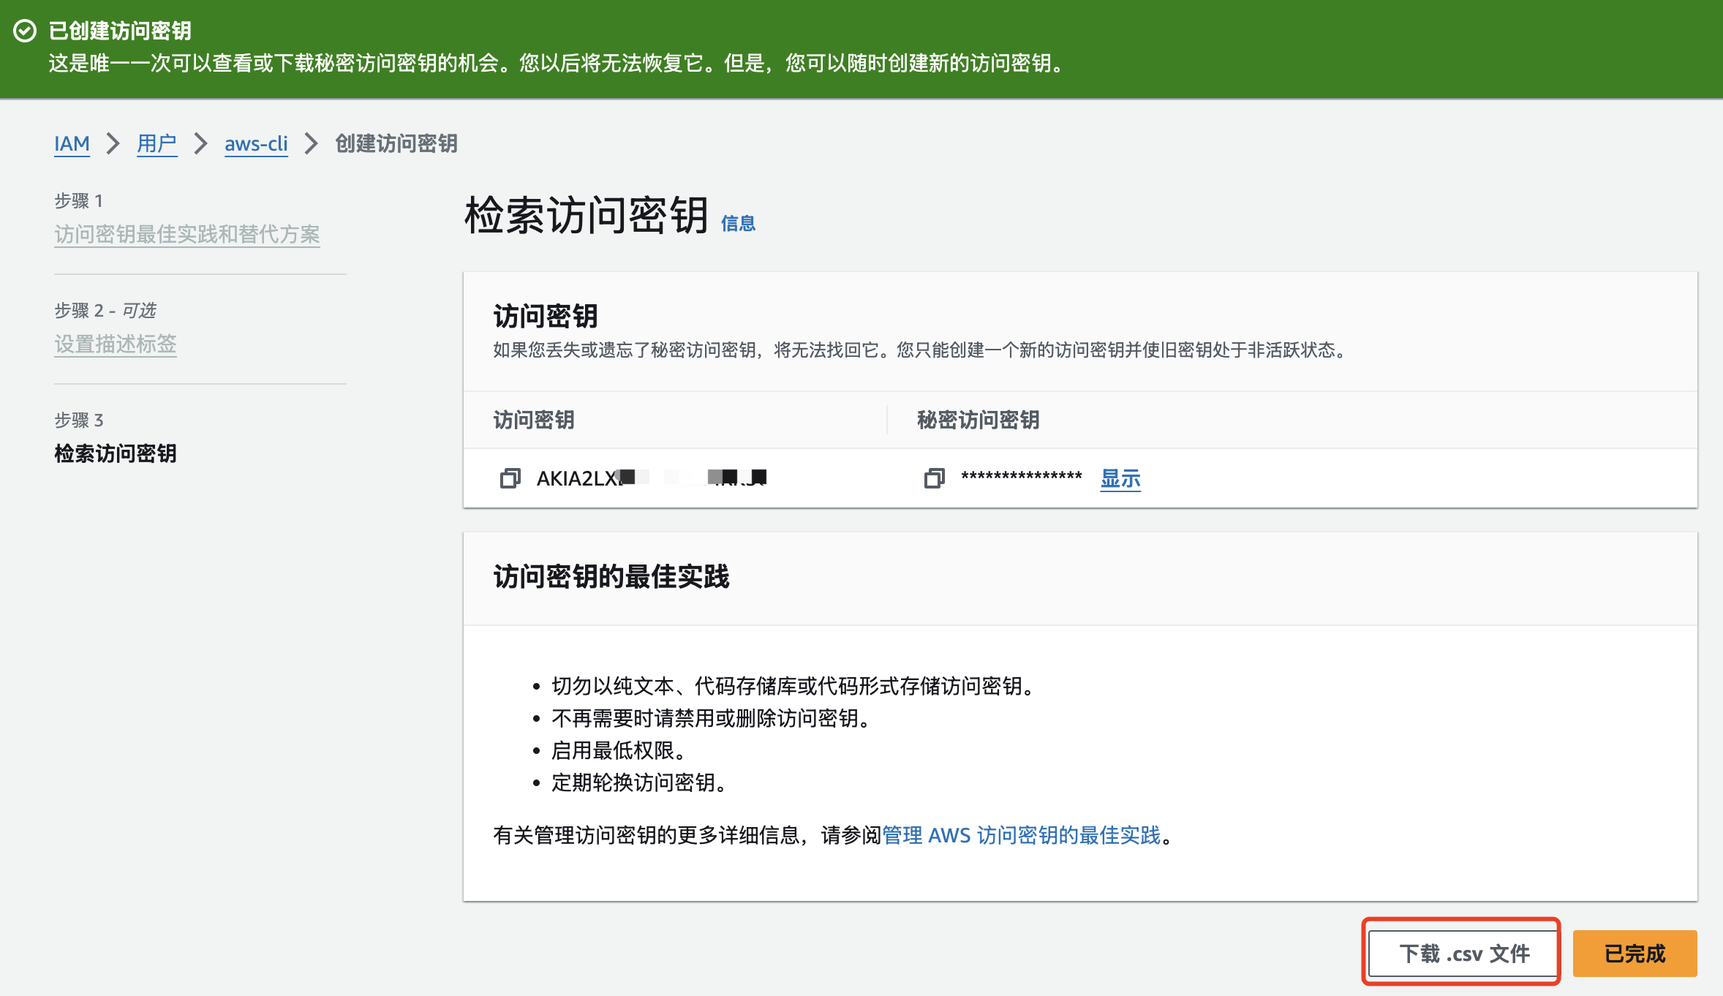Image resolution: width=1723 pixels, height=996 pixels.
Task: Download the .csv file
Action: 1463,953
